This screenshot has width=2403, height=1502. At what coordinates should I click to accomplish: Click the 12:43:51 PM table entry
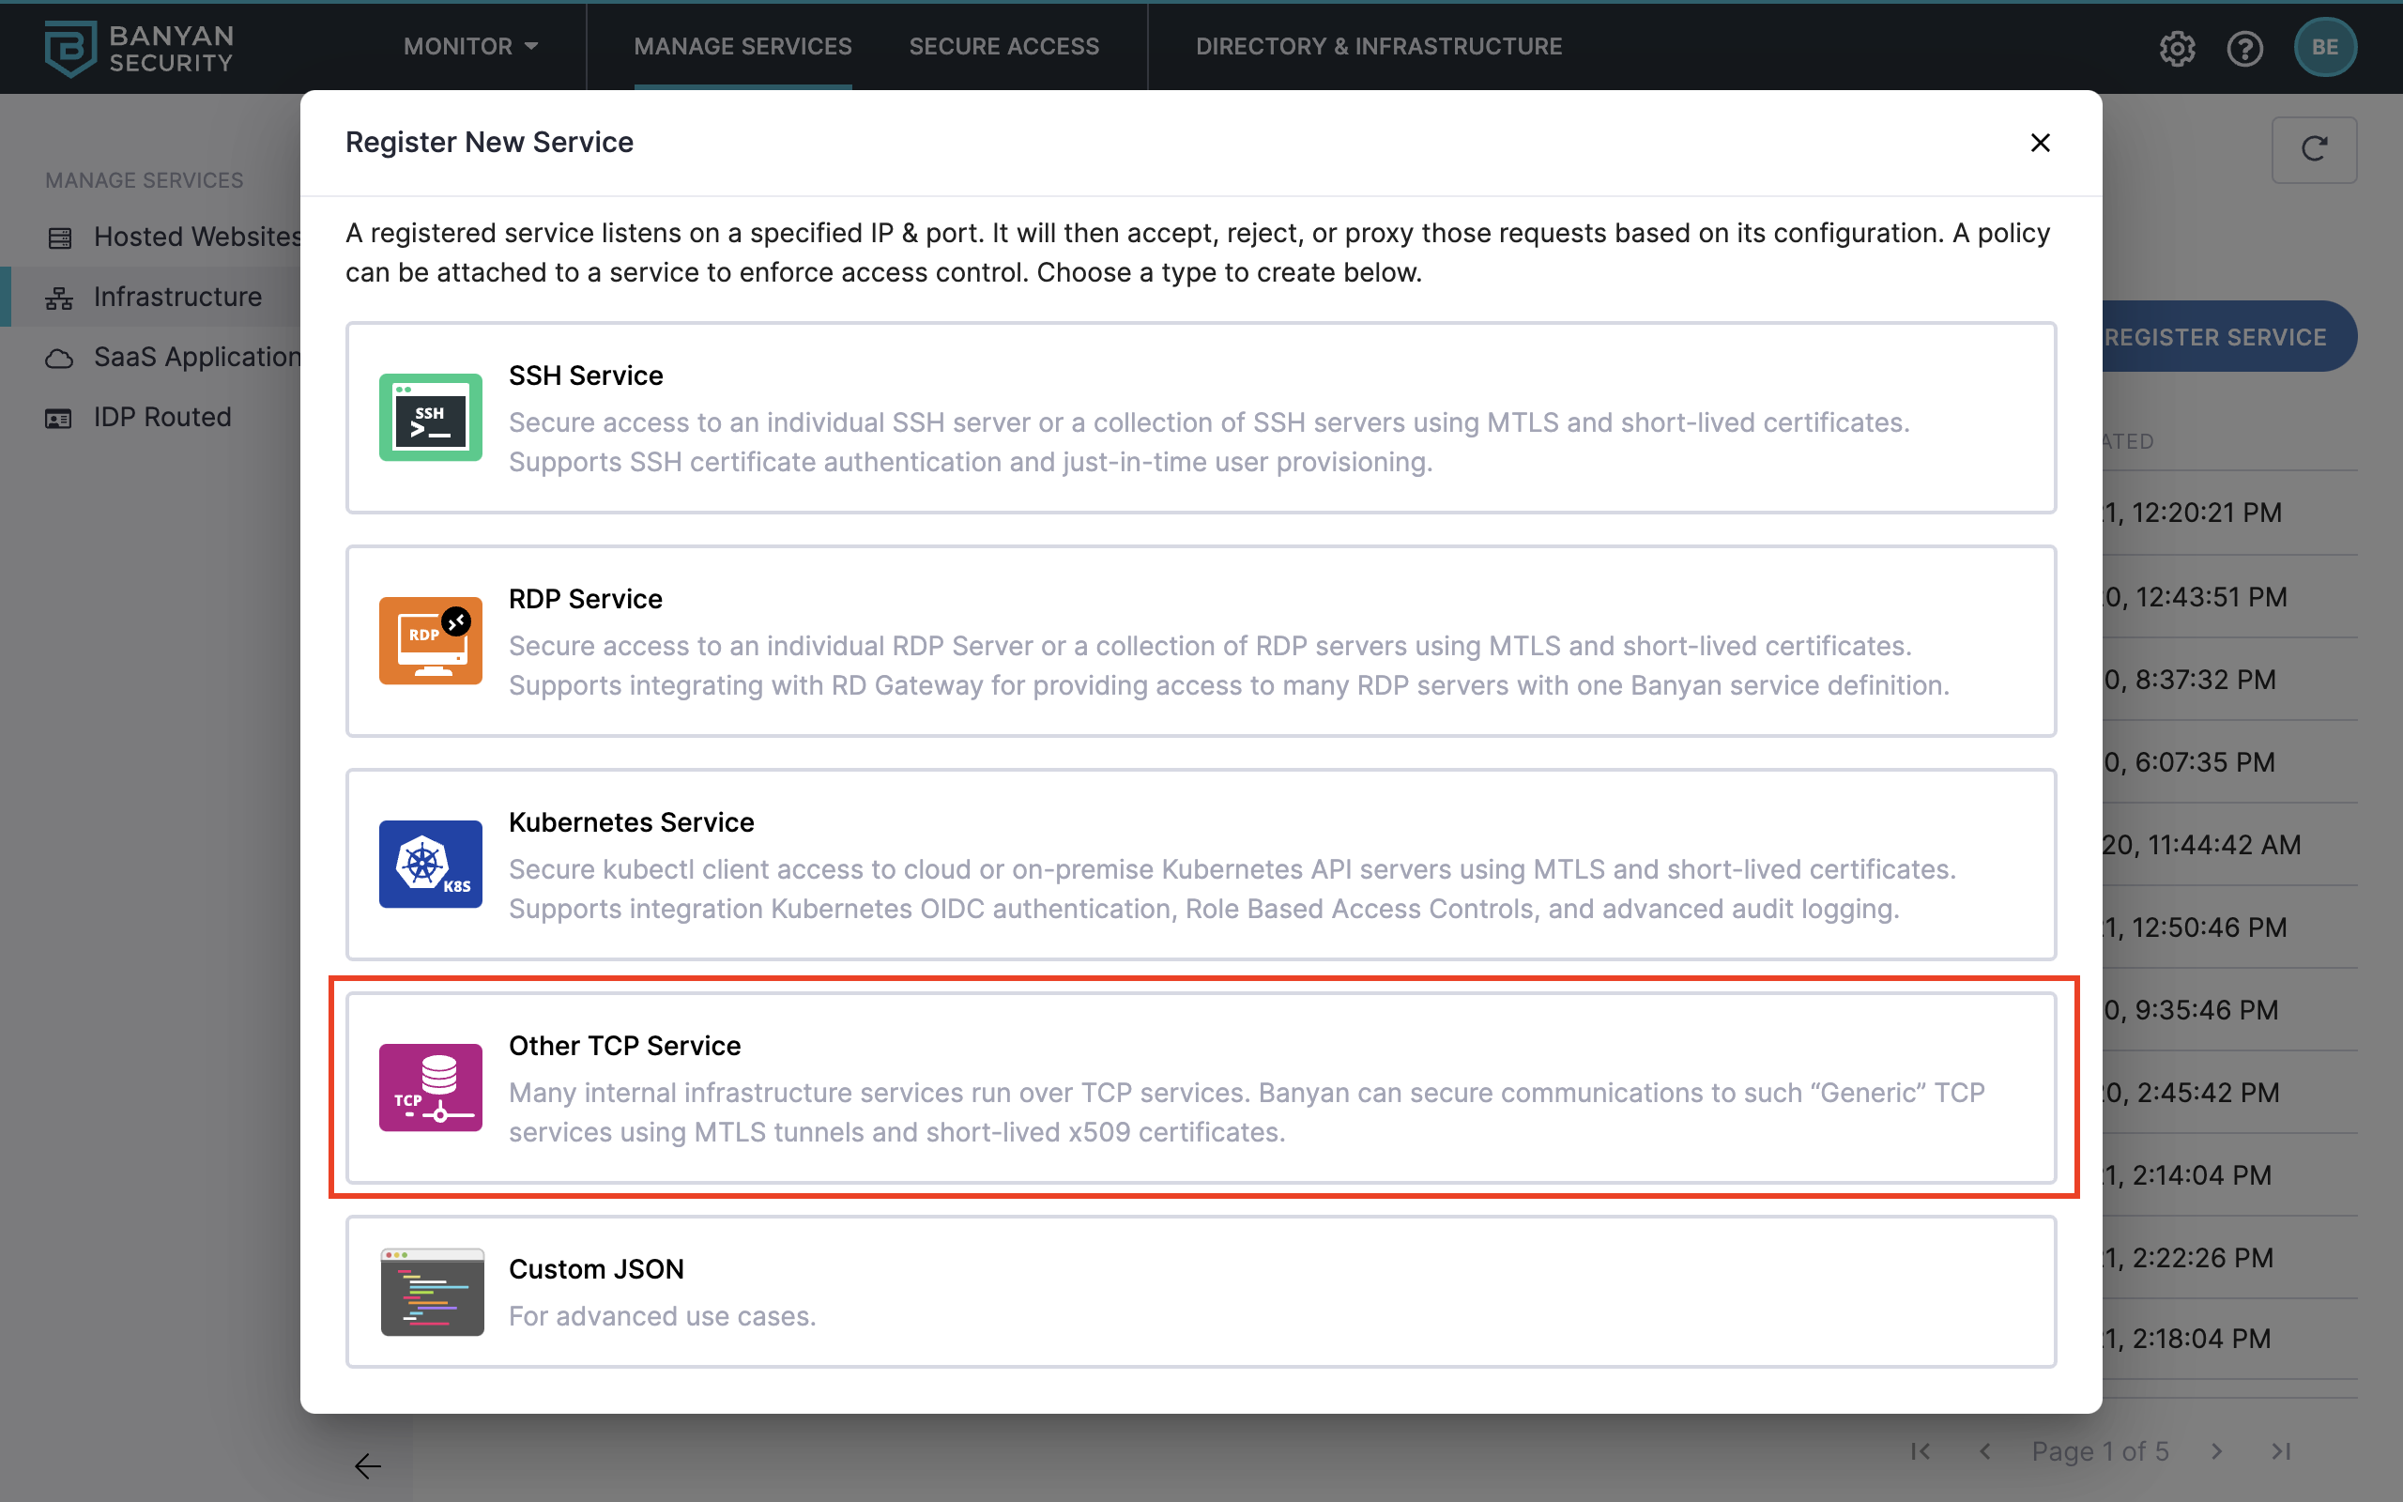pos(2196,597)
